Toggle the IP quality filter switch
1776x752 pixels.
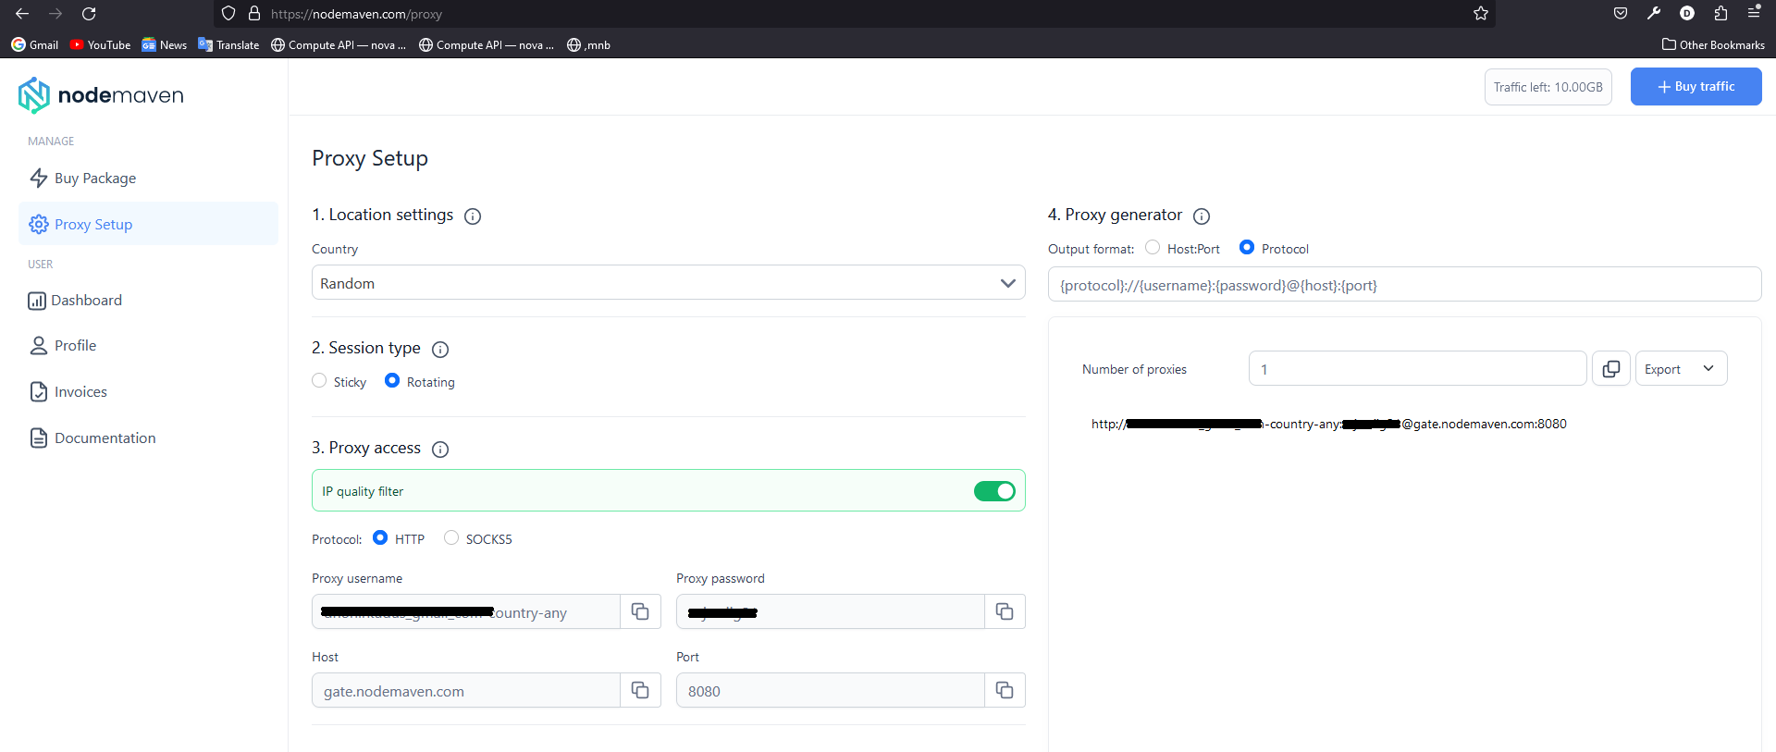pyautogui.click(x=994, y=491)
